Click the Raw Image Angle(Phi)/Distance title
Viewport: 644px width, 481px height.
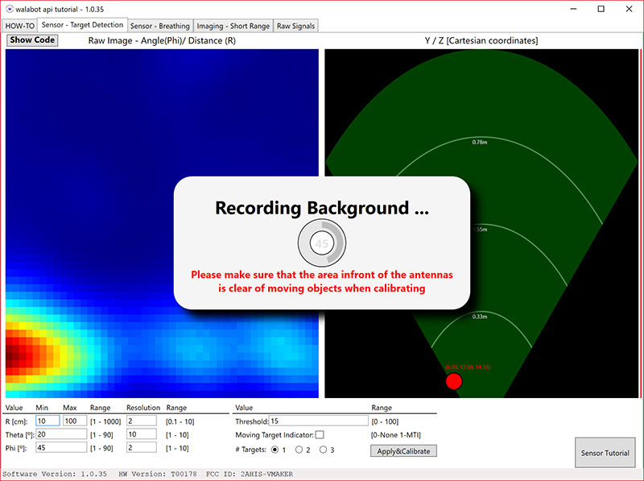[162, 40]
